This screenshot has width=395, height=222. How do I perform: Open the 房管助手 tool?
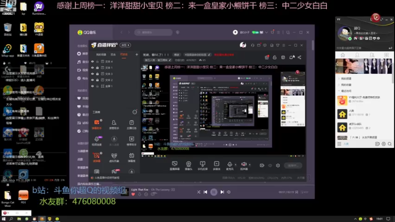coord(114,124)
